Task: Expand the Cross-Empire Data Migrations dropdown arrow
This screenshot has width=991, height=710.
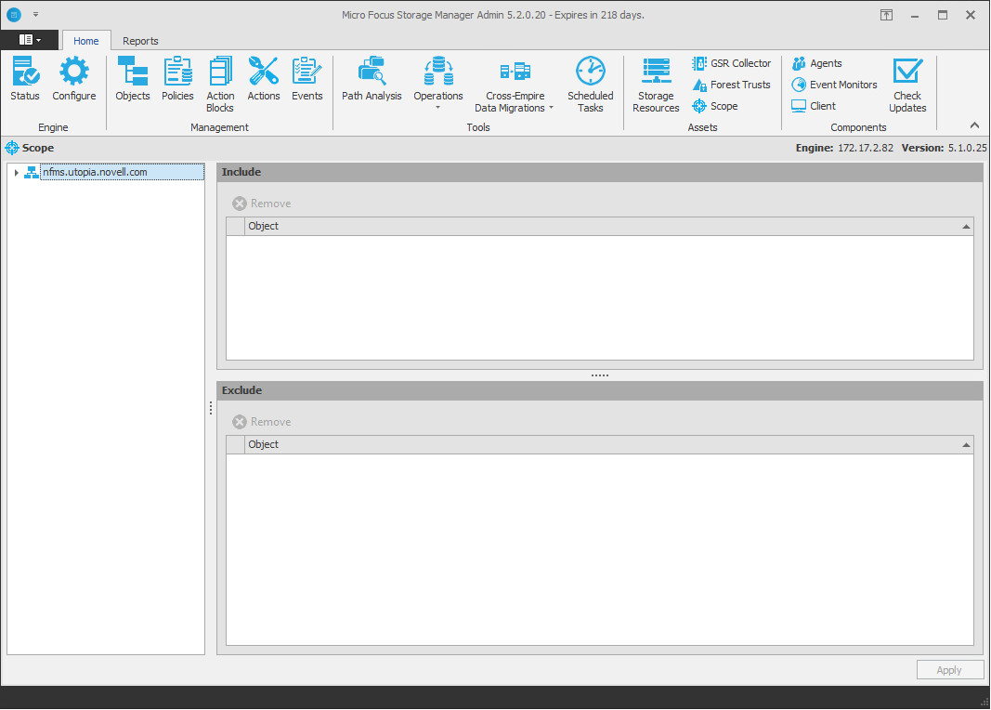Action: pyautogui.click(x=551, y=108)
